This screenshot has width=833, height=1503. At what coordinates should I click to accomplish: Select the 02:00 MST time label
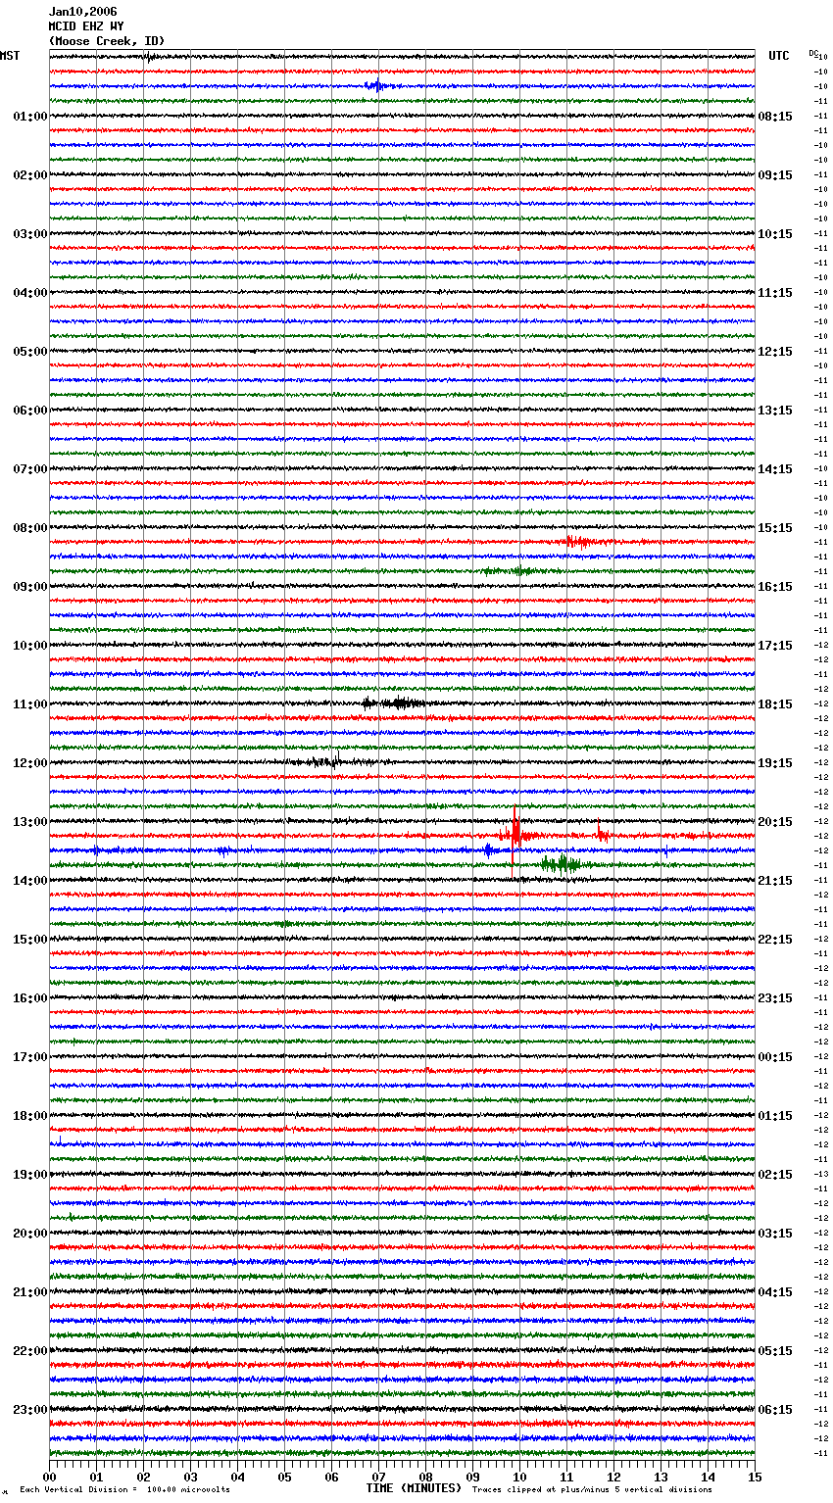[30, 175]
